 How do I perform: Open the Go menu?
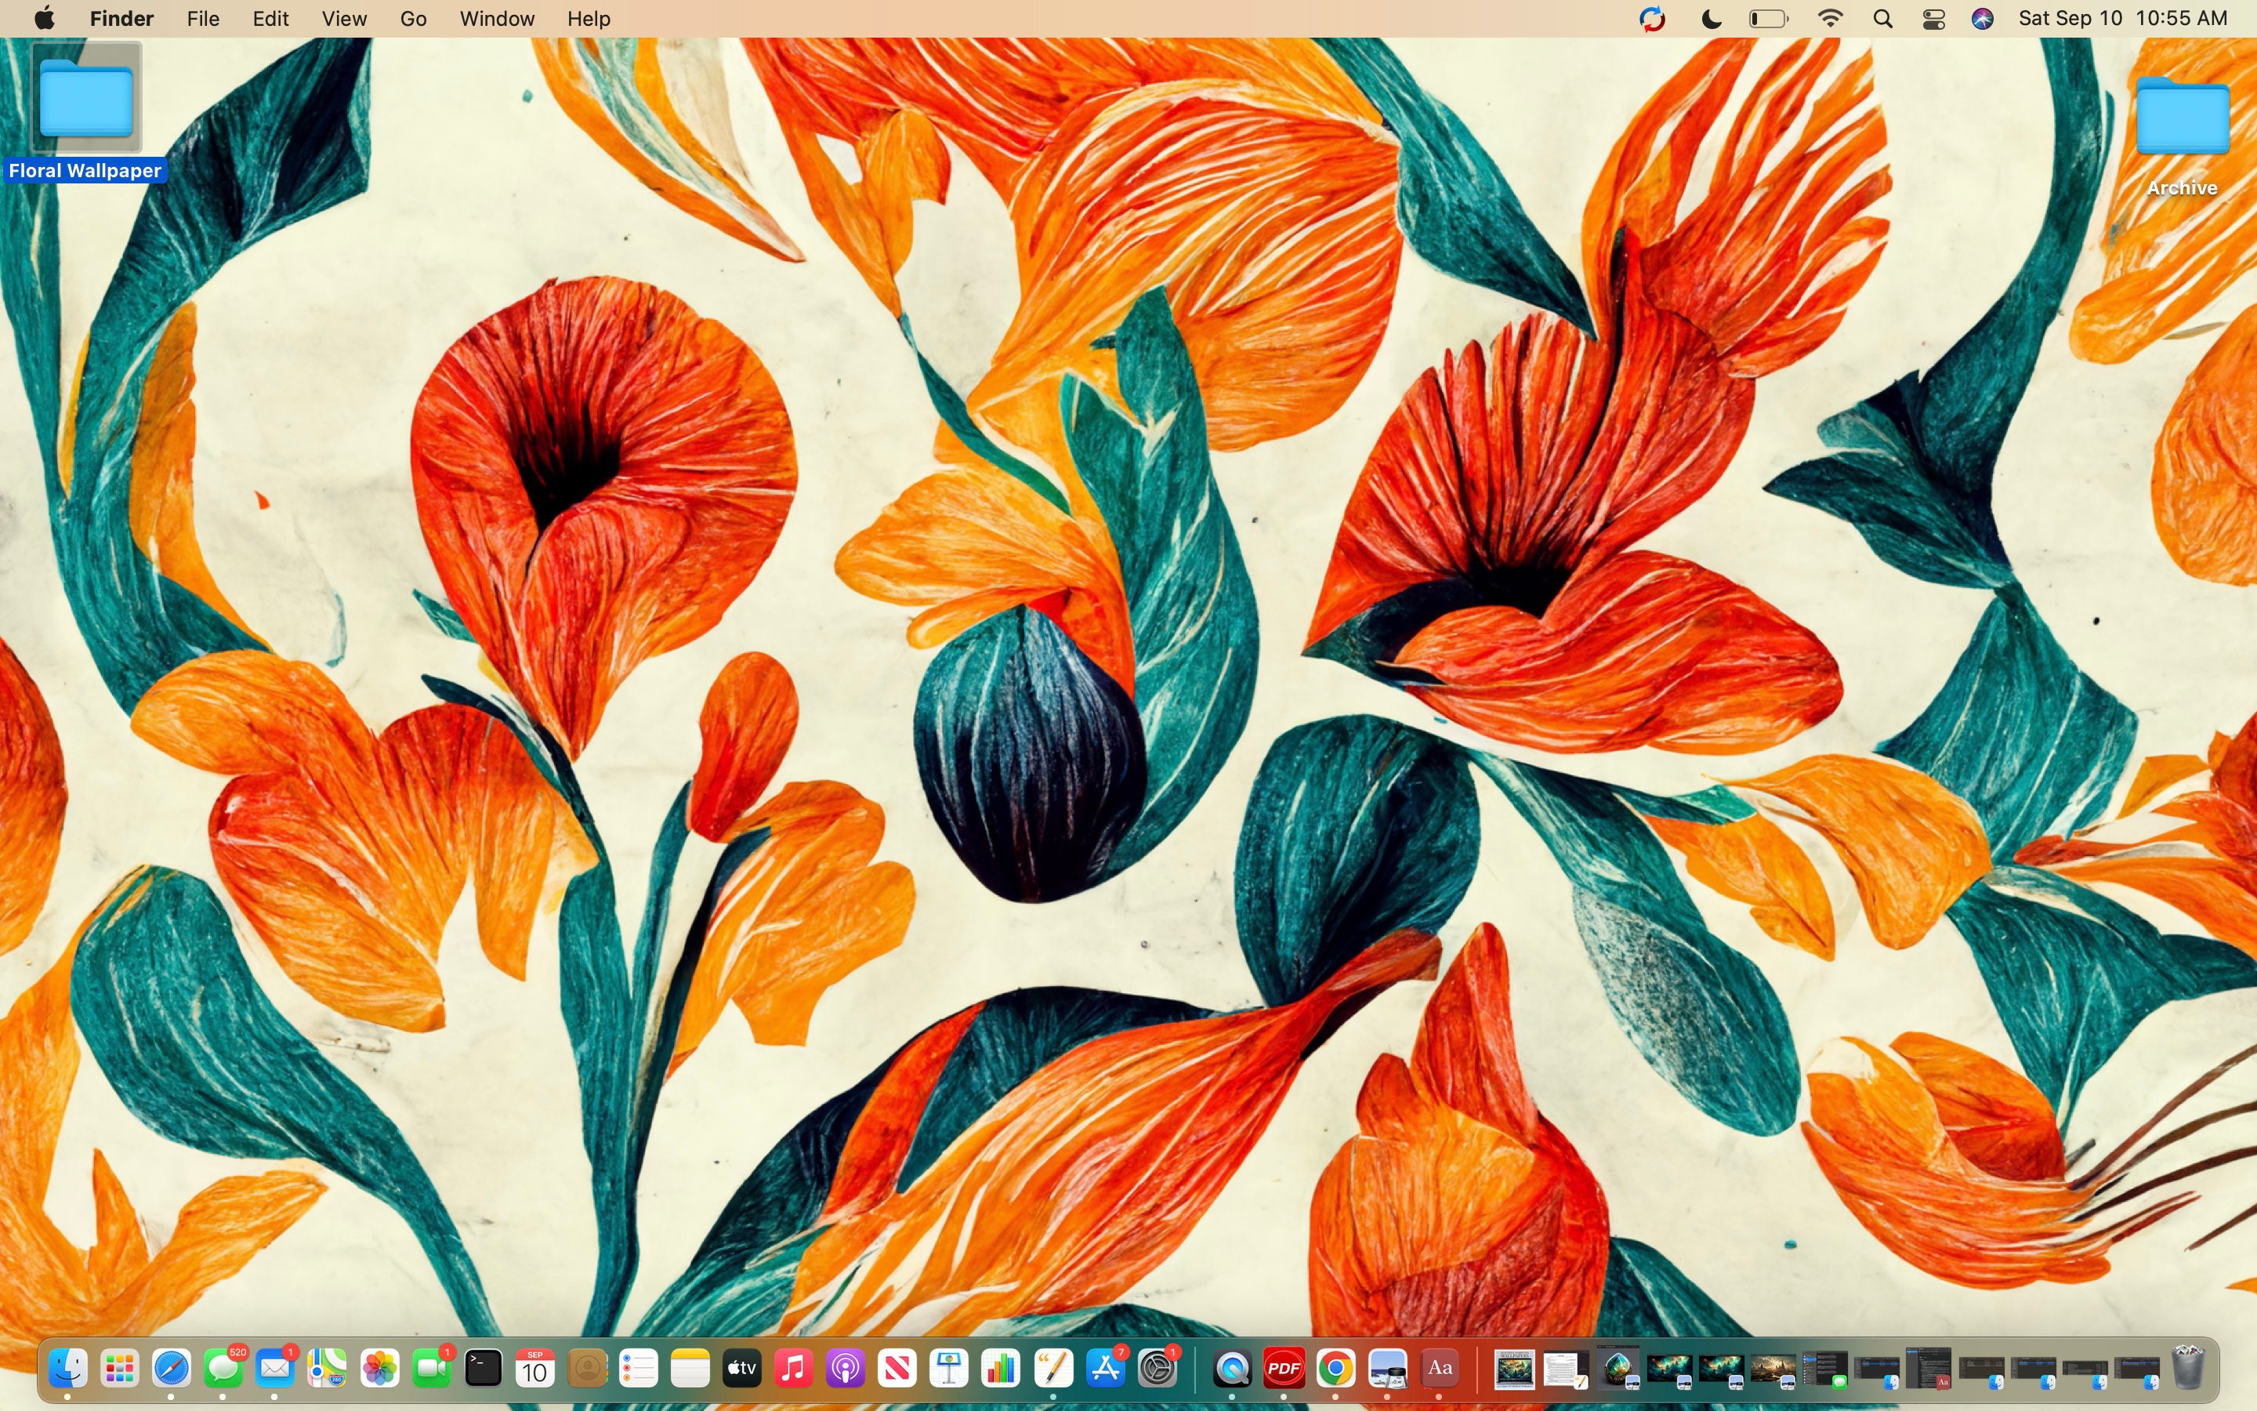coord(411,18)
